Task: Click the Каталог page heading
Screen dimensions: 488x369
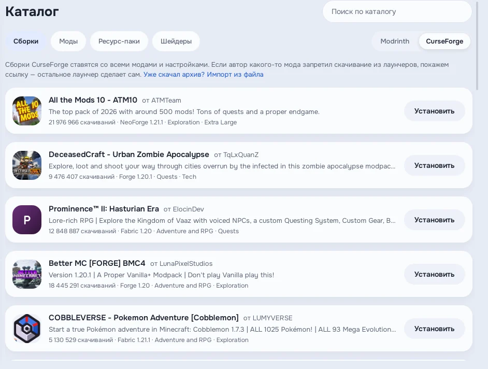Action: (x=32, y=11)
